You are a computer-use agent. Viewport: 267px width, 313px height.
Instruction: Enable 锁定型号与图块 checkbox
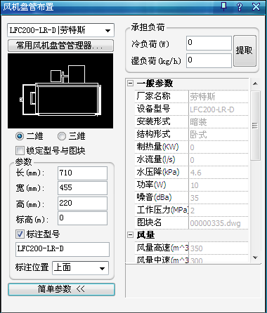point(20,150)
